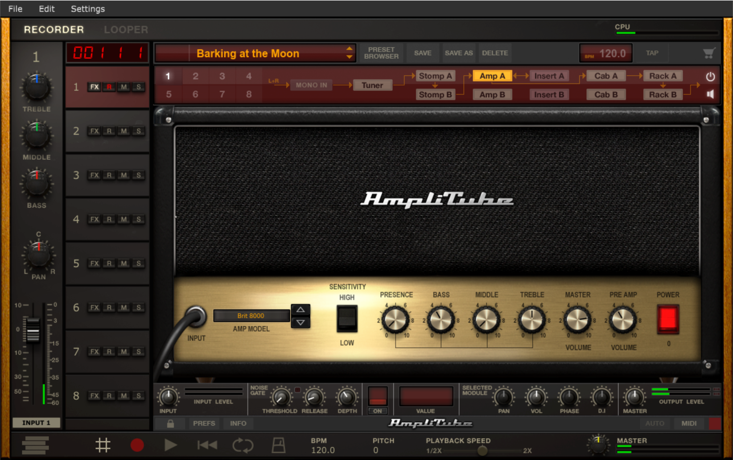
Task: Select the Cab B module
Action: (606, 94)
